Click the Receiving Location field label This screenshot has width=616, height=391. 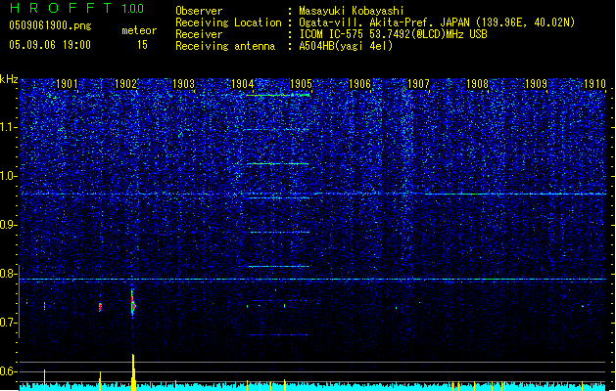[x=228, y=22]
